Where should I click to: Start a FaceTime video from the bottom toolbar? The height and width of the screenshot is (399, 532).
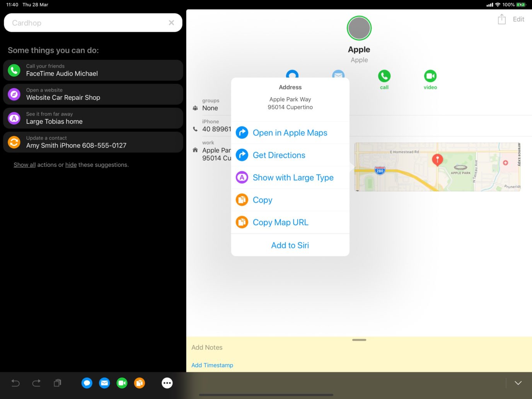point(122,383)
